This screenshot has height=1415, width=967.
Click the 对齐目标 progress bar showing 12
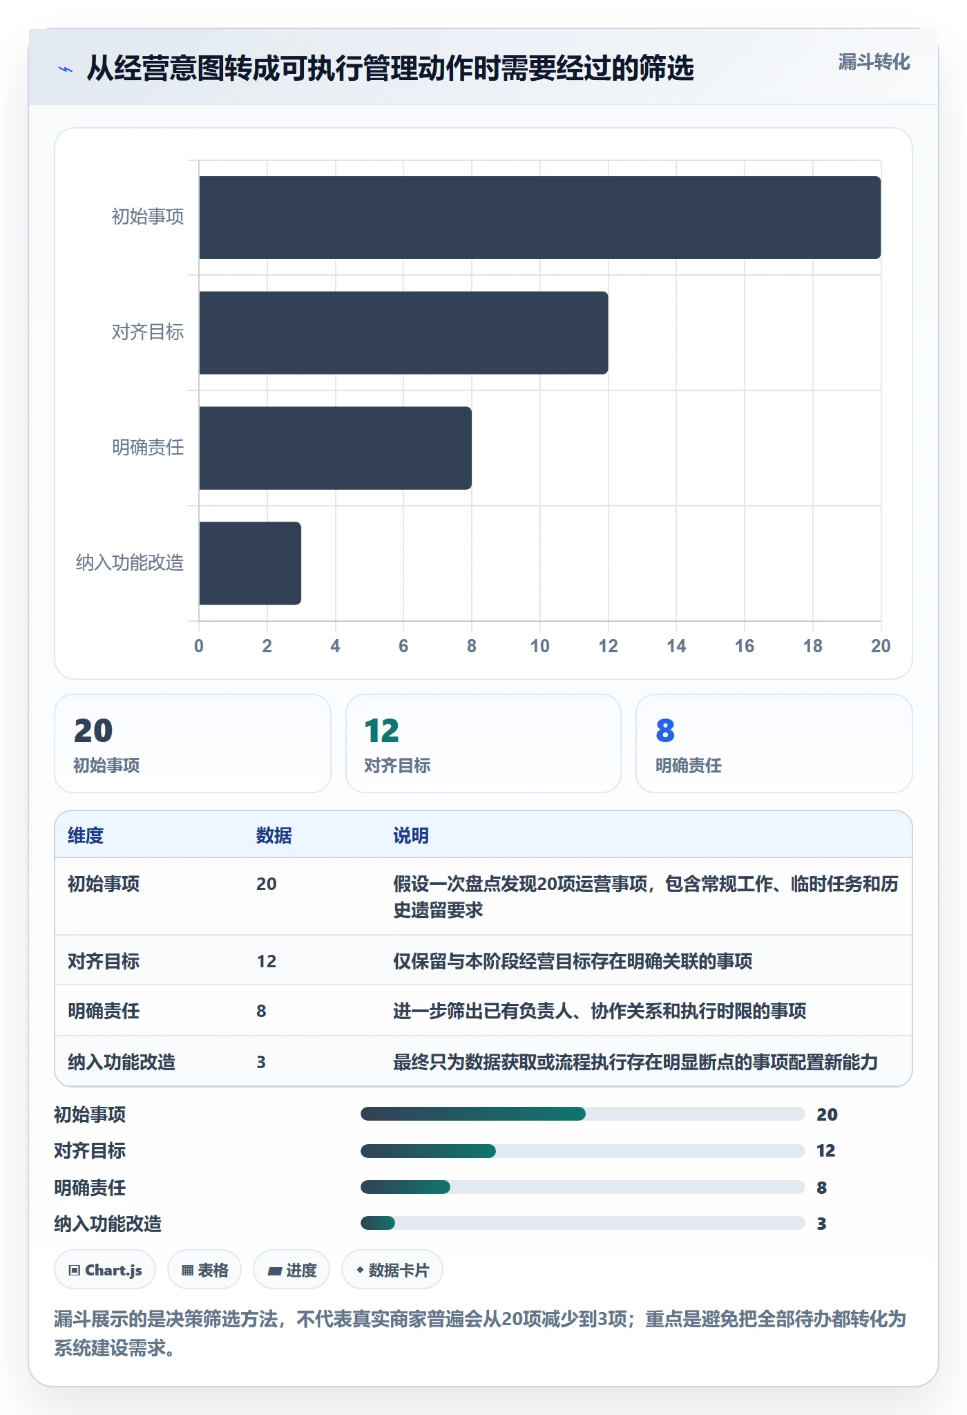click(x=583, y=1150)
